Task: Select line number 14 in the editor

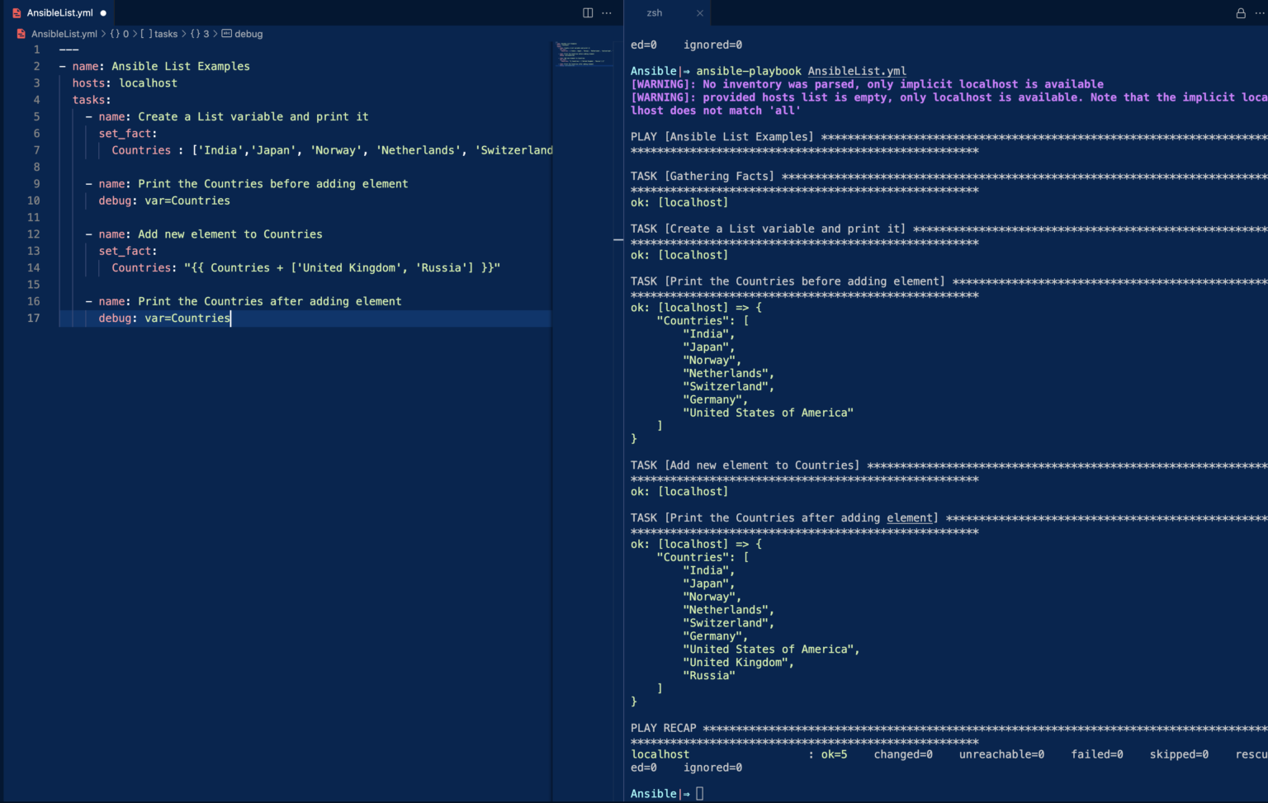Action: [34, 267]
